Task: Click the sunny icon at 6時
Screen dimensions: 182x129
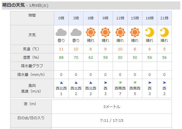Action: pyautogui.click(x=91, y=32)
